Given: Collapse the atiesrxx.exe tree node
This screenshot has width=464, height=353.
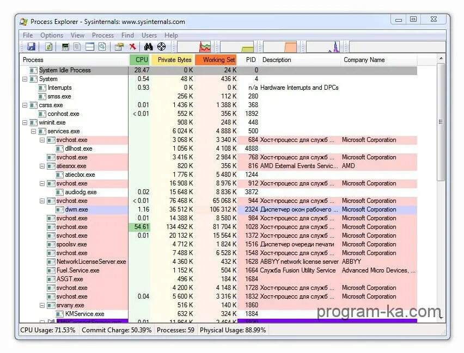Looking at the screenshot, I should 42,166.
